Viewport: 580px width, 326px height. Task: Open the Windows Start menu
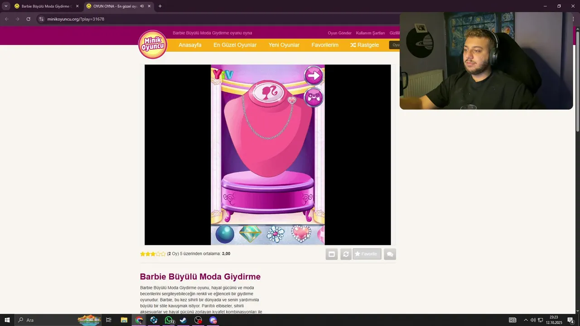(x=7, y=320)
